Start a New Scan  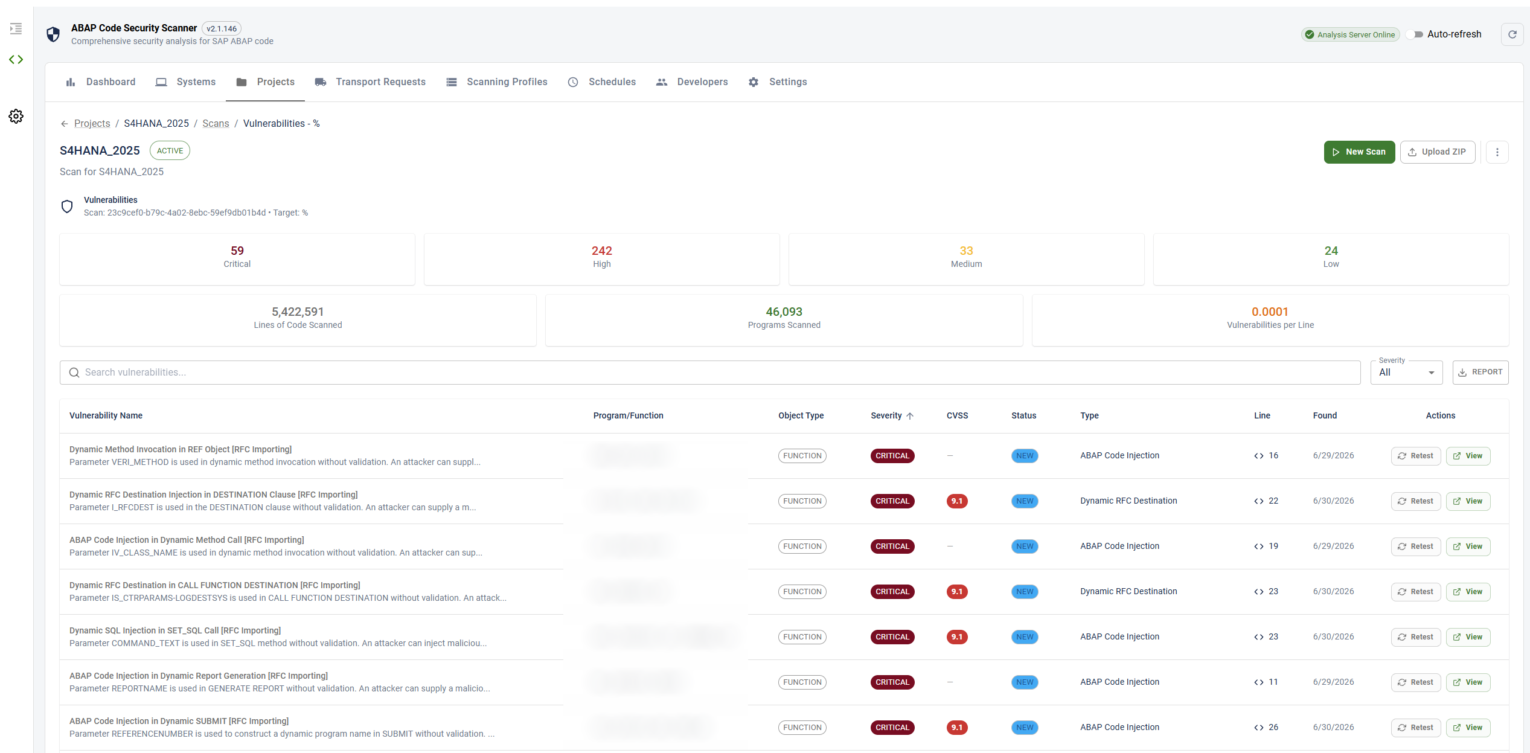[1359, 152]
